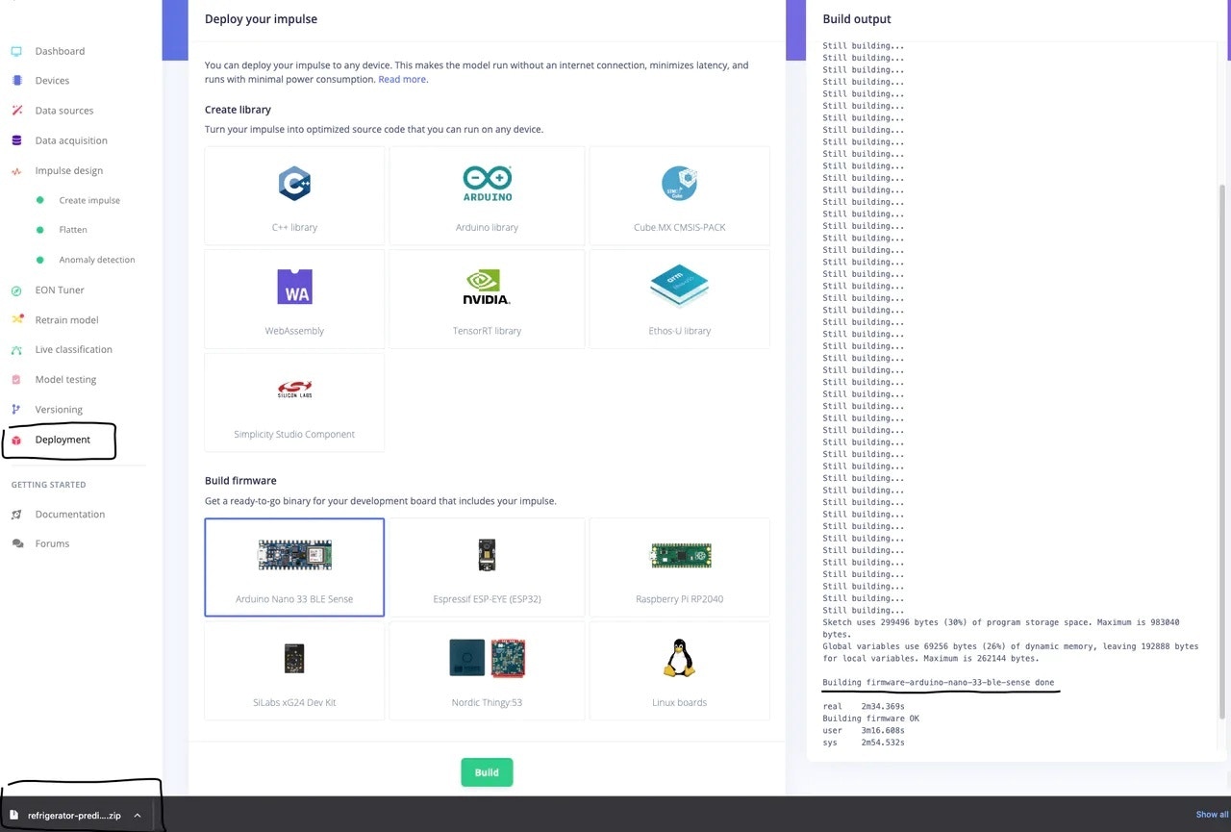Screen dimensions: 1231x832
Task: Click the EON Tuner icon
Action: coord(16,290)
